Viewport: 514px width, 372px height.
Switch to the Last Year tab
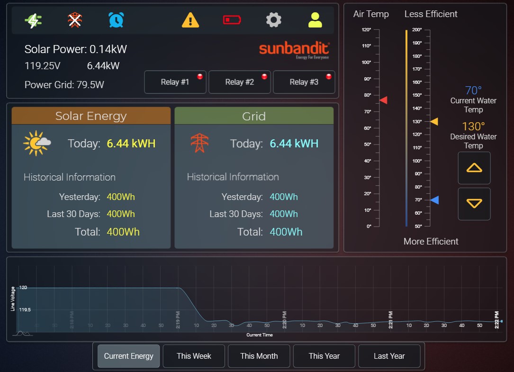click(389, 356)
